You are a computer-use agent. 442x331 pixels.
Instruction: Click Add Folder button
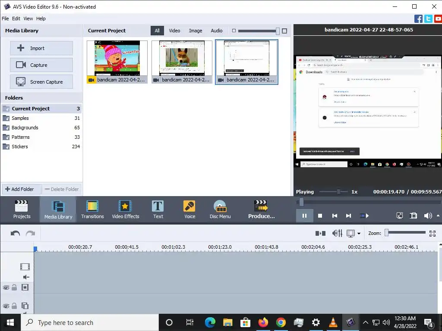point(22,189)
